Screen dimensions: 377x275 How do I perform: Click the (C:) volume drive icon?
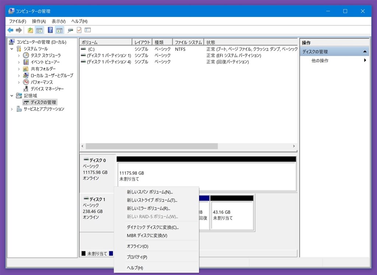pyautogui.click(x=83, y=49)
